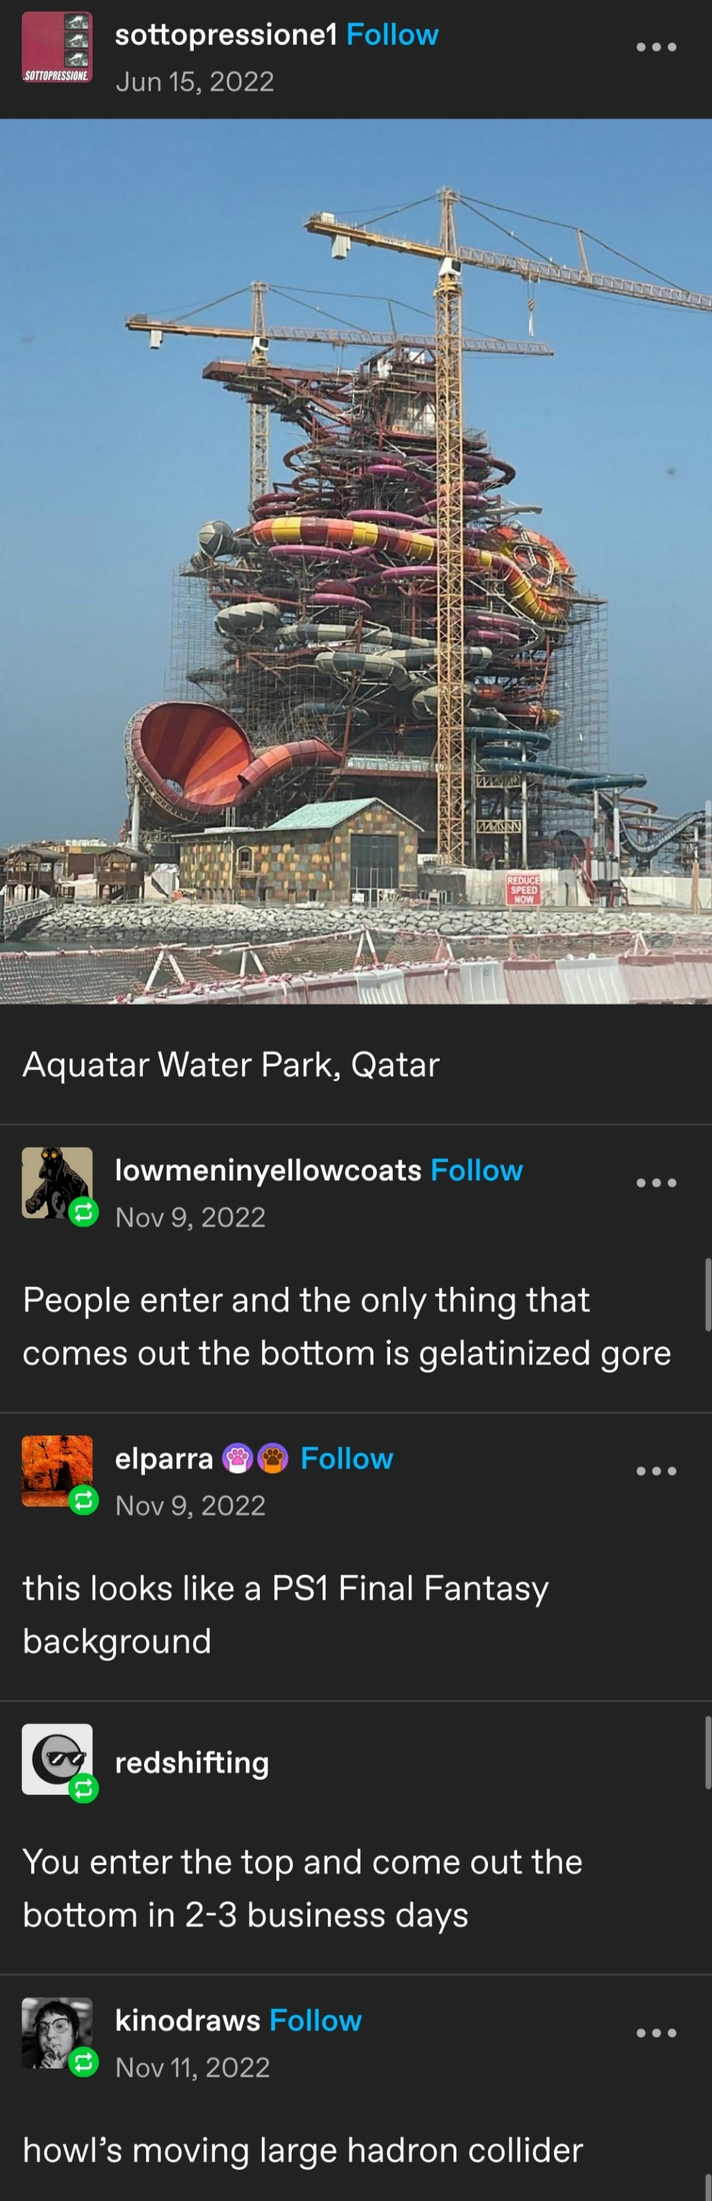Open redshifting's sunglasses avatar
The width and height of the screenshot is (712, 2201).
coord(57,1758)
